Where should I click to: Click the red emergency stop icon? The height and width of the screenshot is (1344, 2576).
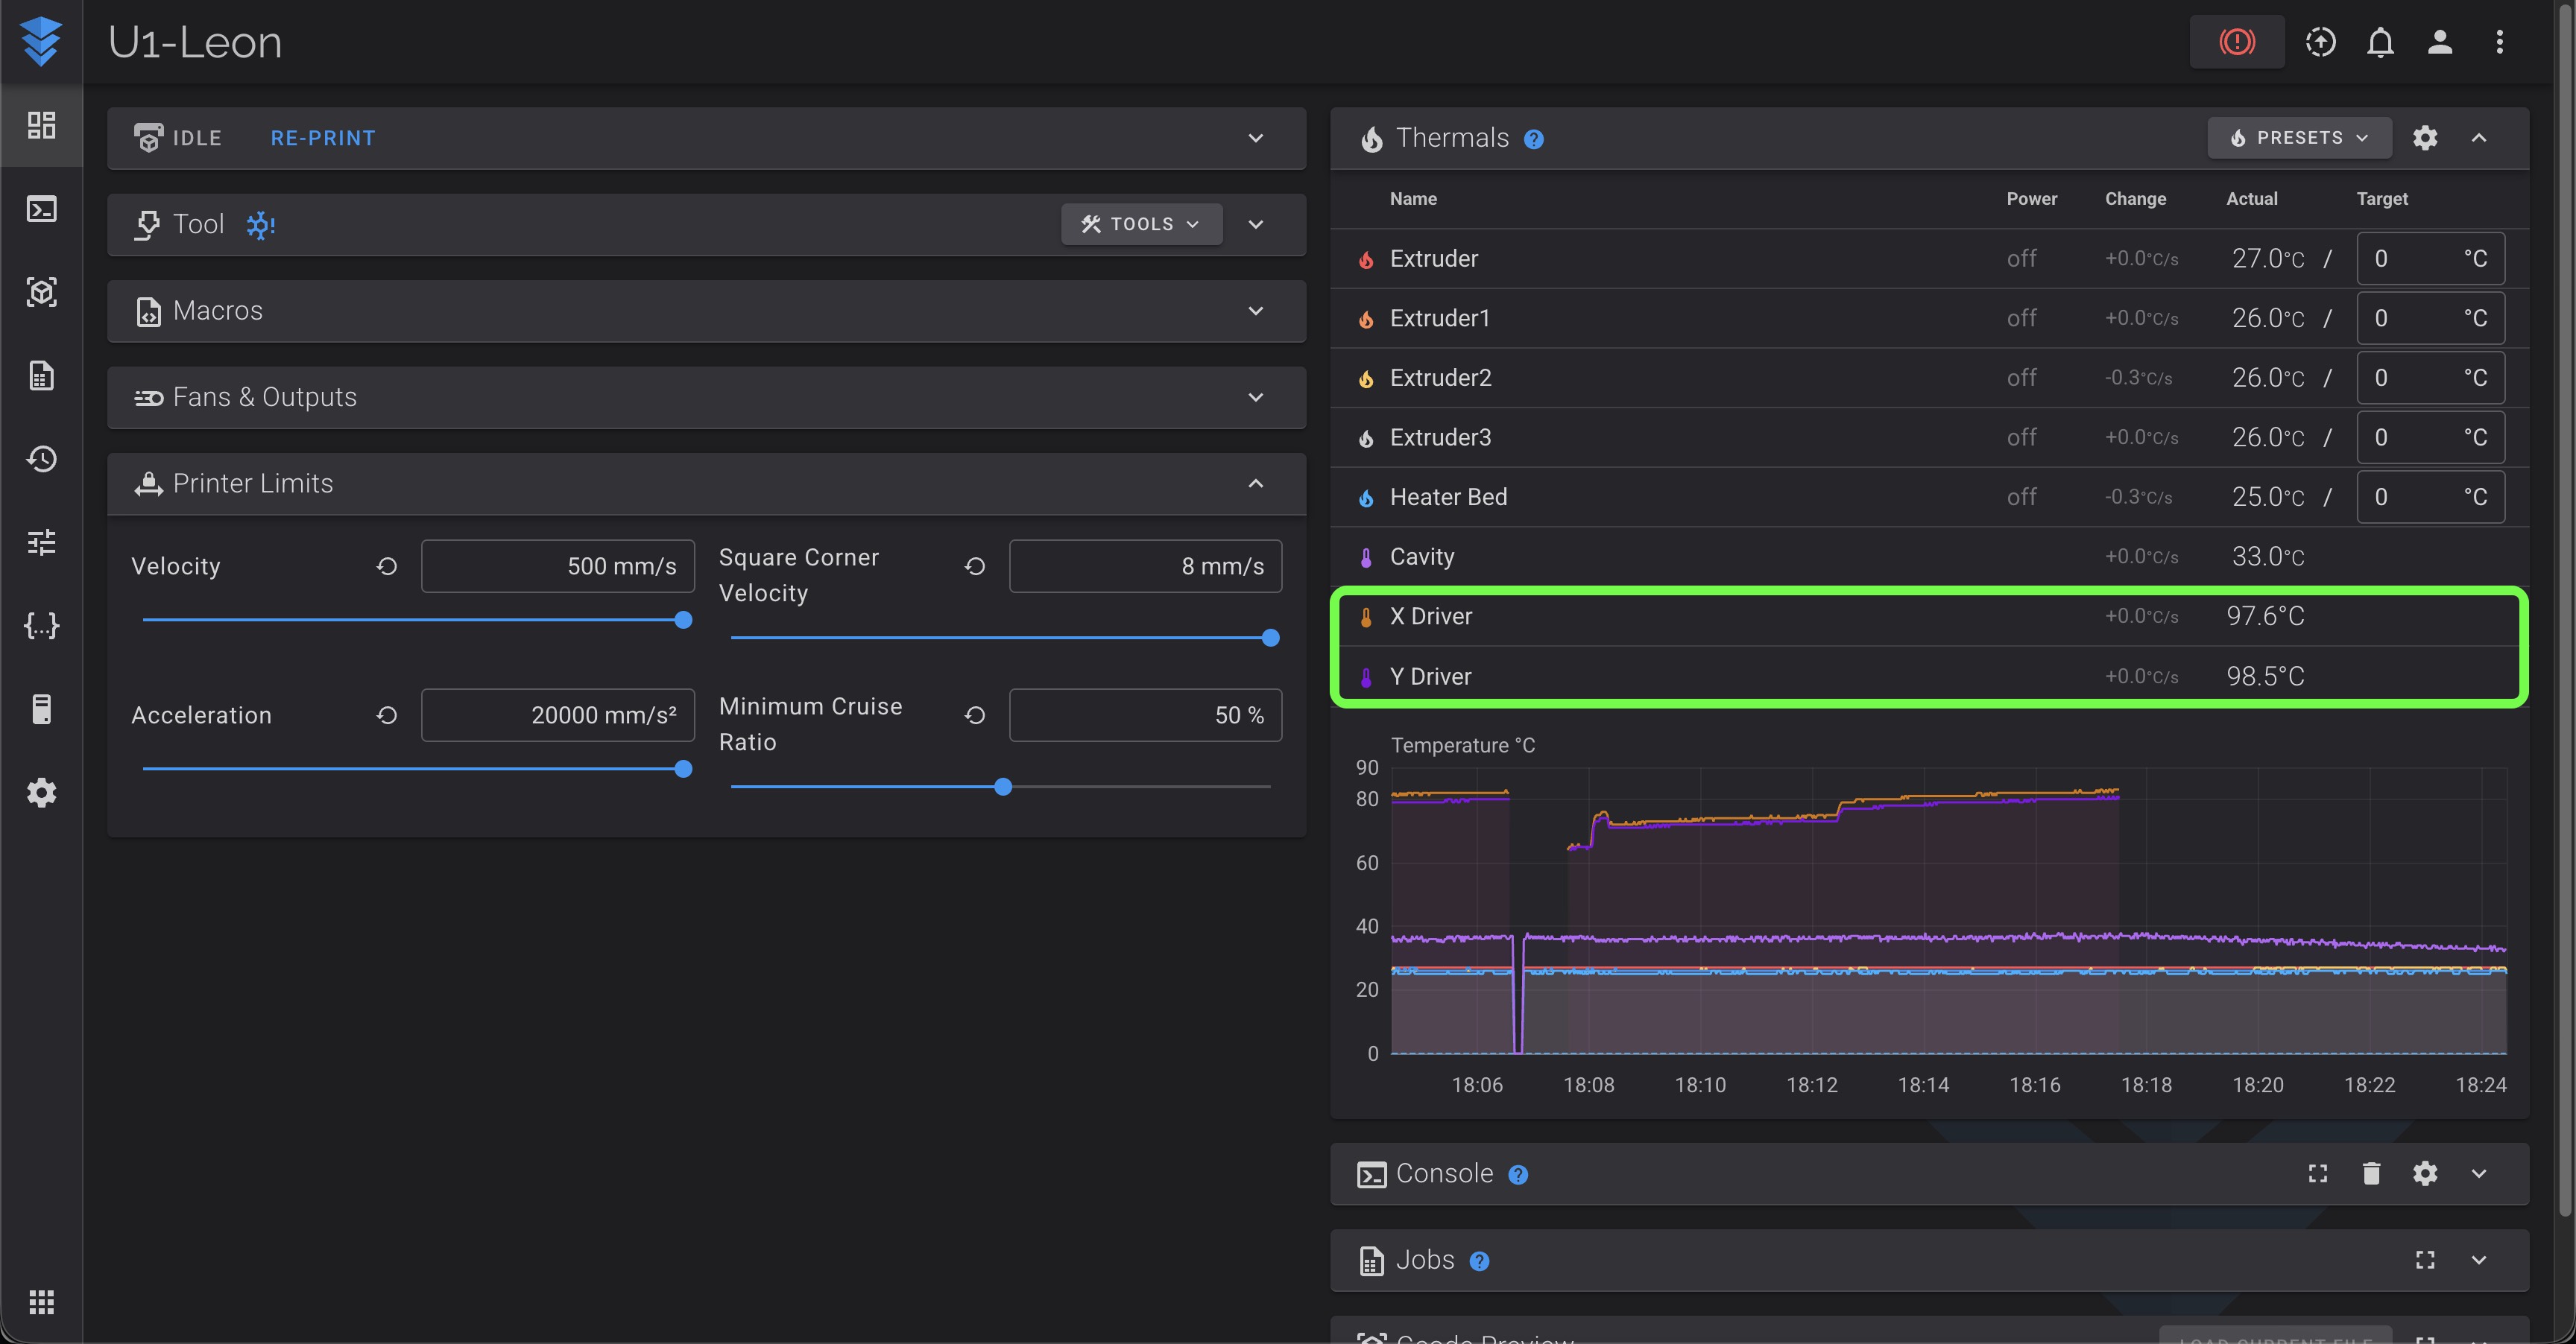[2236, 42]
